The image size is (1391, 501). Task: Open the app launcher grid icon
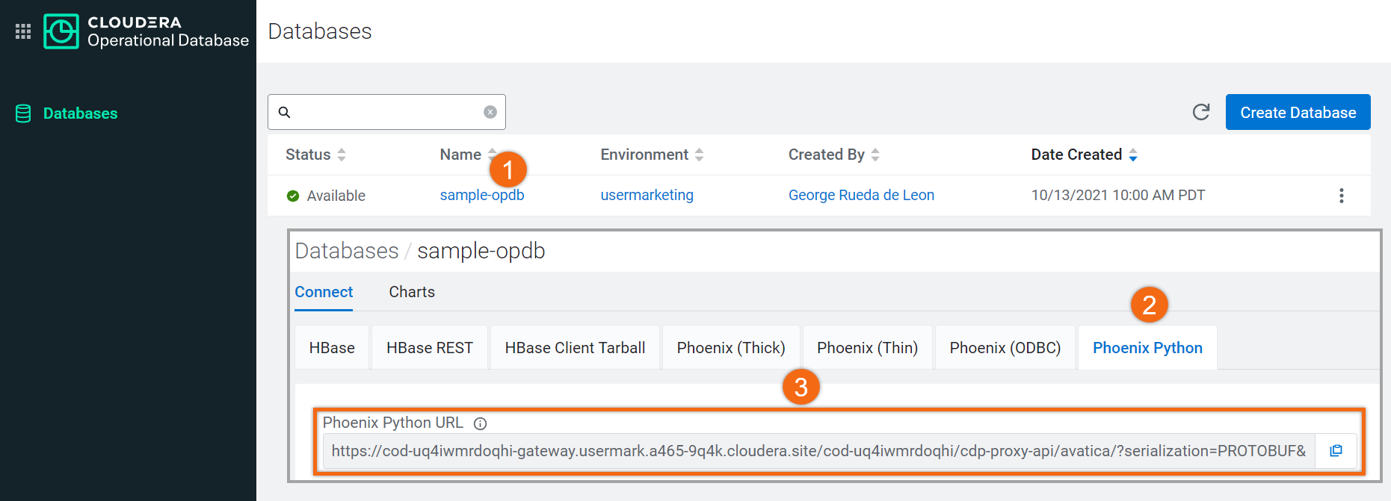pyautogui.click(x=23, y=31)
